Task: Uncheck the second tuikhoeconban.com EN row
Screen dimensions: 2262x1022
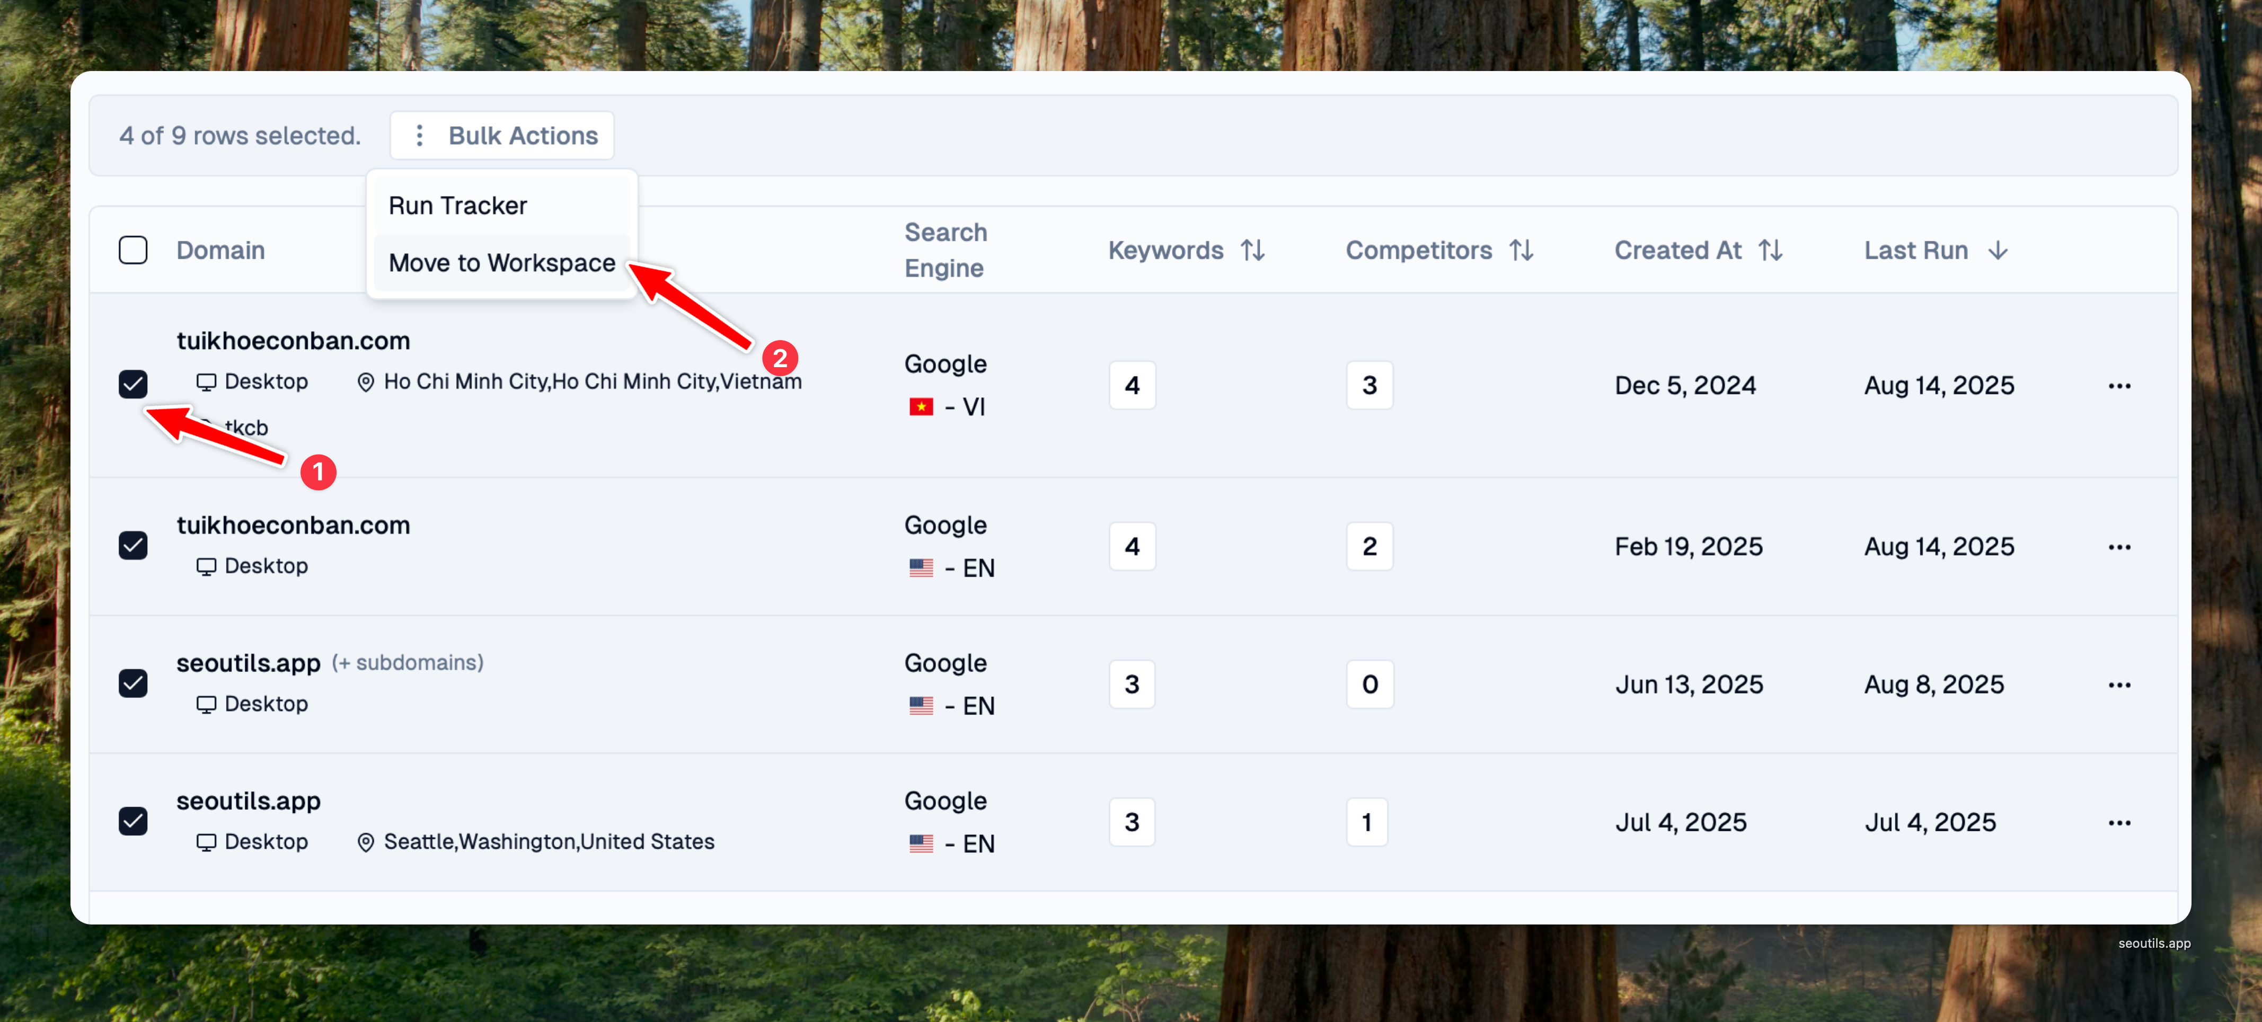Action: point(132,545)
